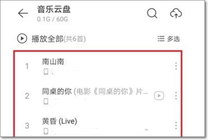Tap the 音乐云盘 title
Image resolution: width=208 pixels, height=140 pixels.
54,9
